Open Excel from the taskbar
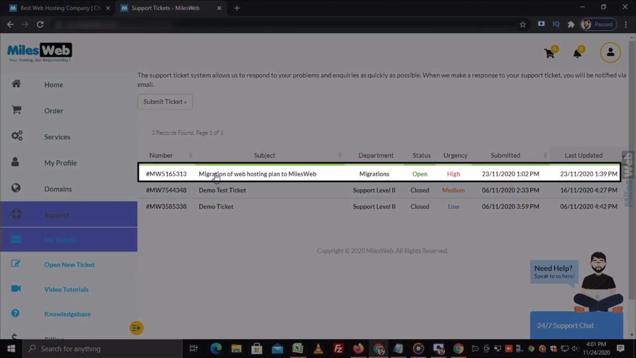 coord(298,349)
